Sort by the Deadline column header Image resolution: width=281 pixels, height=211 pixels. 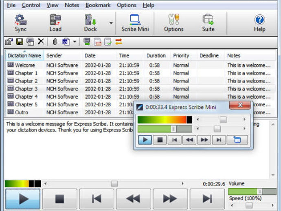tap(211, 56)
